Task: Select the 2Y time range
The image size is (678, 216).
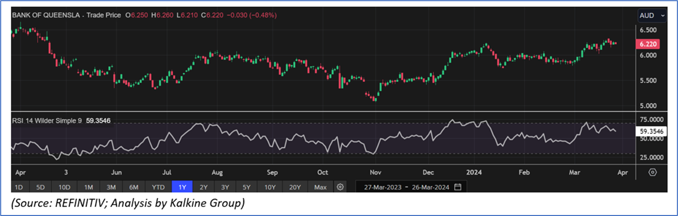Action: click(204, 187)
